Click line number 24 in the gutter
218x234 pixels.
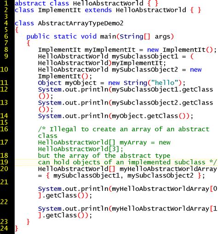click(4, 228)
